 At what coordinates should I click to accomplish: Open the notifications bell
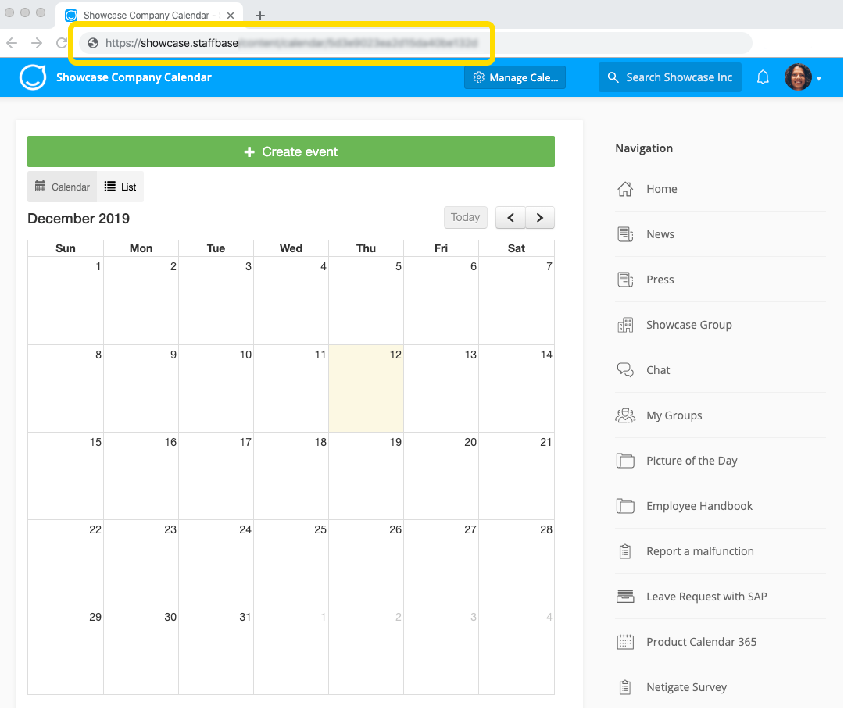point(763,77)
